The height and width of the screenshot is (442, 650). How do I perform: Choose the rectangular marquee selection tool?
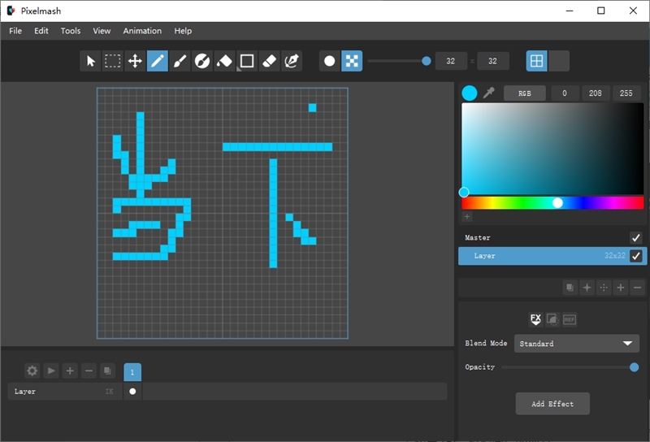112,62
